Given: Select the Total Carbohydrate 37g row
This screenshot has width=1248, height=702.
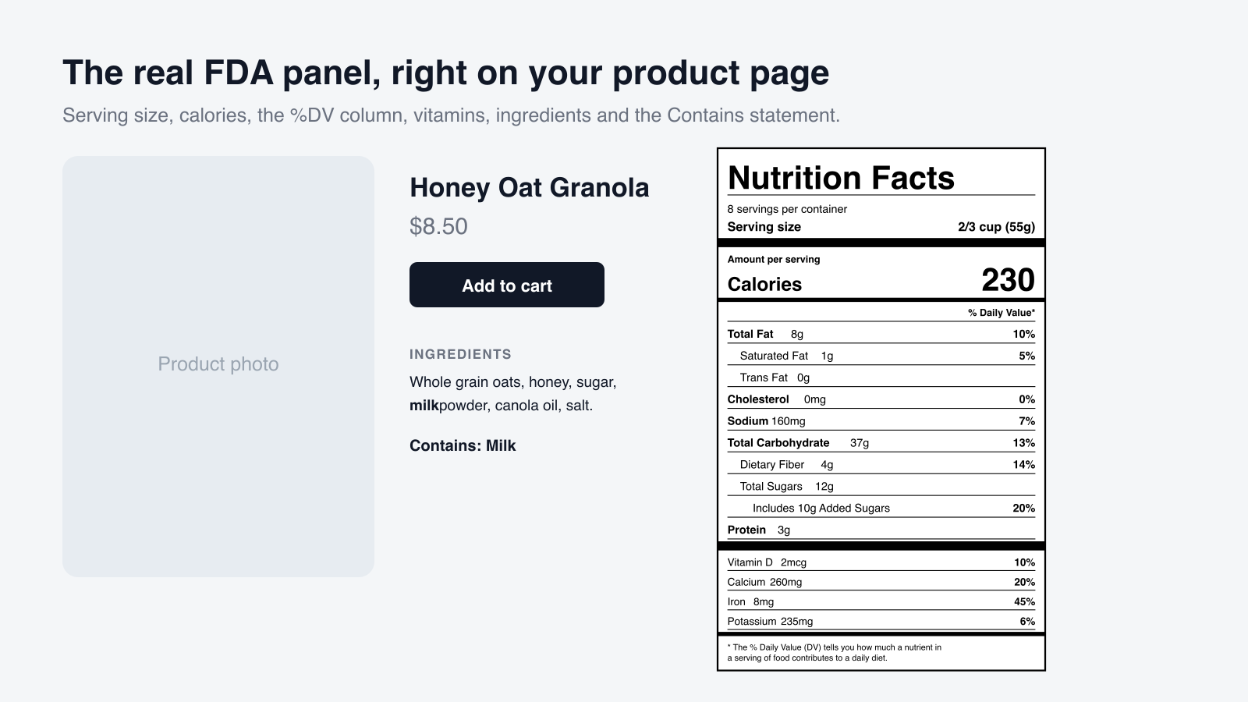Looking at the screenshot, I should (x=881, y=443).
